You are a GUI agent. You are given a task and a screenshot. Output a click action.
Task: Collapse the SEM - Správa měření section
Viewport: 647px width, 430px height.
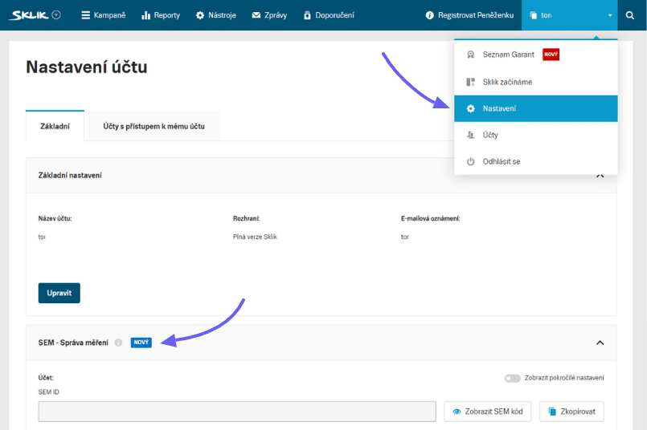pyautogui.click(x=600, y=343)
